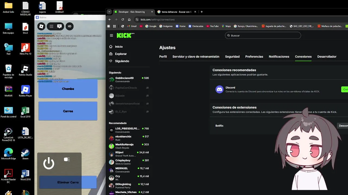This screenshot has width=348, height=195.
Task: Open YouTube bookmark
Action: click(212, 26)
